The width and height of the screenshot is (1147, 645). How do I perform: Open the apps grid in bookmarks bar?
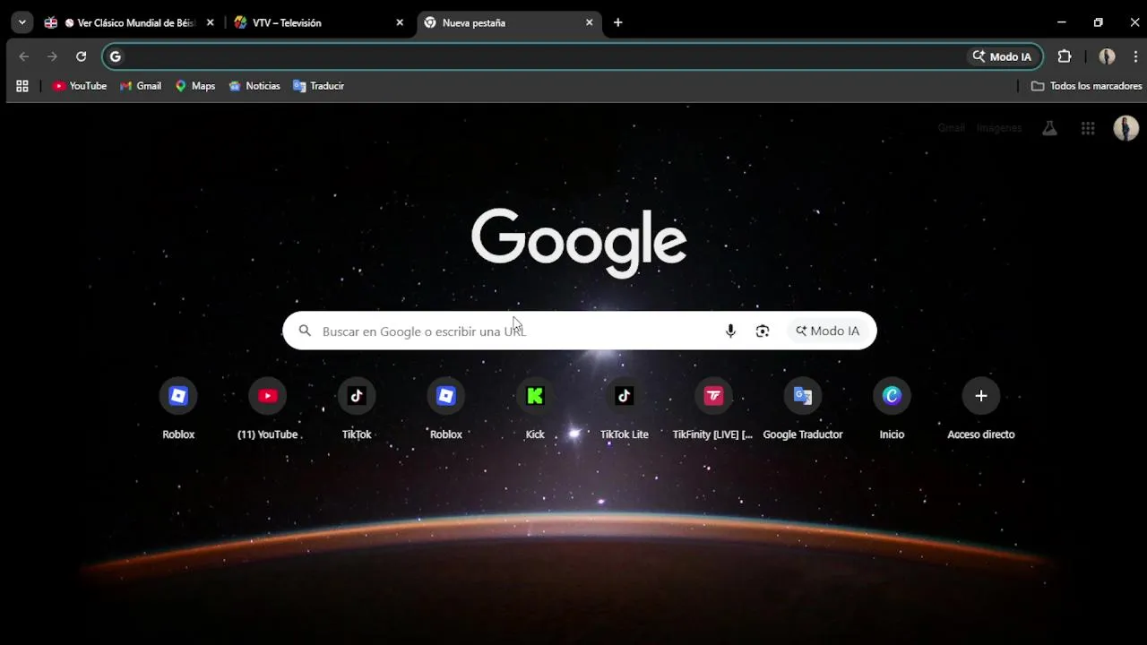pos(22,86)
